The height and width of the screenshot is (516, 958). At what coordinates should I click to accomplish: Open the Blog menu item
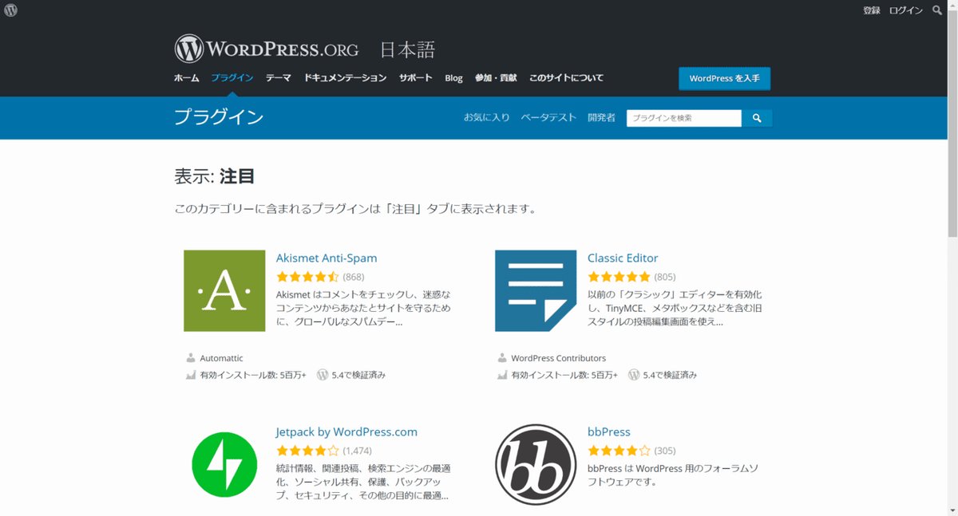(453, 78)
